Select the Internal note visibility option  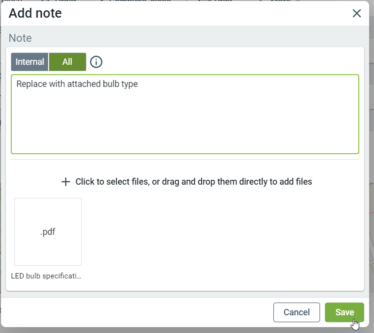pos(30,62)
